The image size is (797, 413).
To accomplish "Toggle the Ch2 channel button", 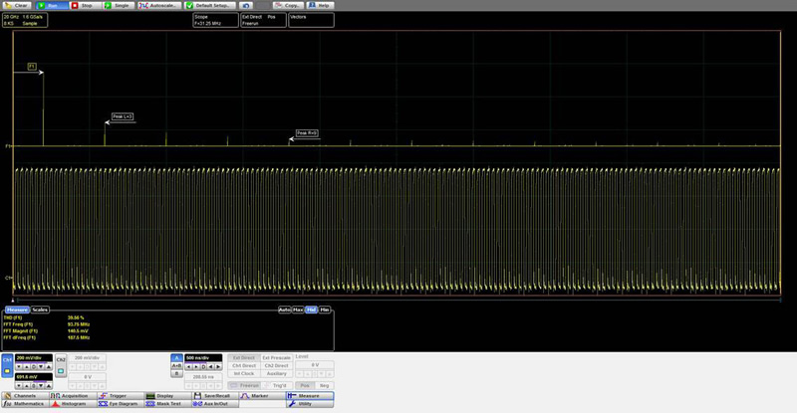I will (x=61, y=366).
